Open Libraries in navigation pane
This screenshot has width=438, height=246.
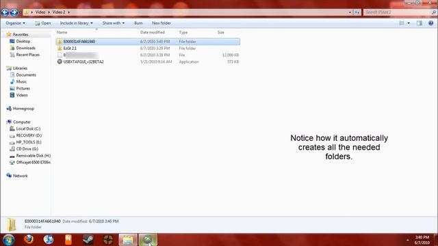coord(20,68)
